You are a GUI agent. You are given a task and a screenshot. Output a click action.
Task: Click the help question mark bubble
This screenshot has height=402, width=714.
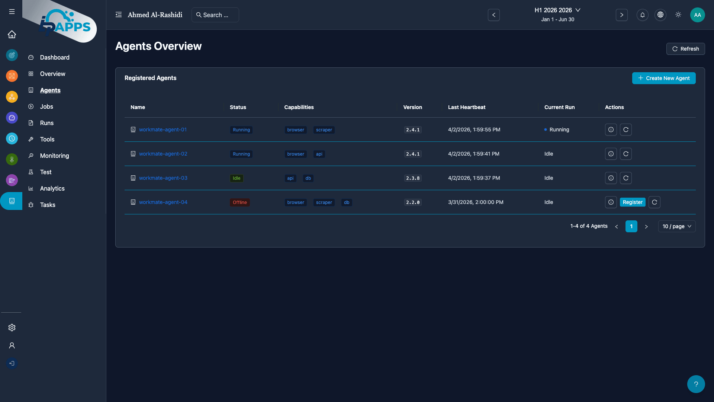point(696,384)
